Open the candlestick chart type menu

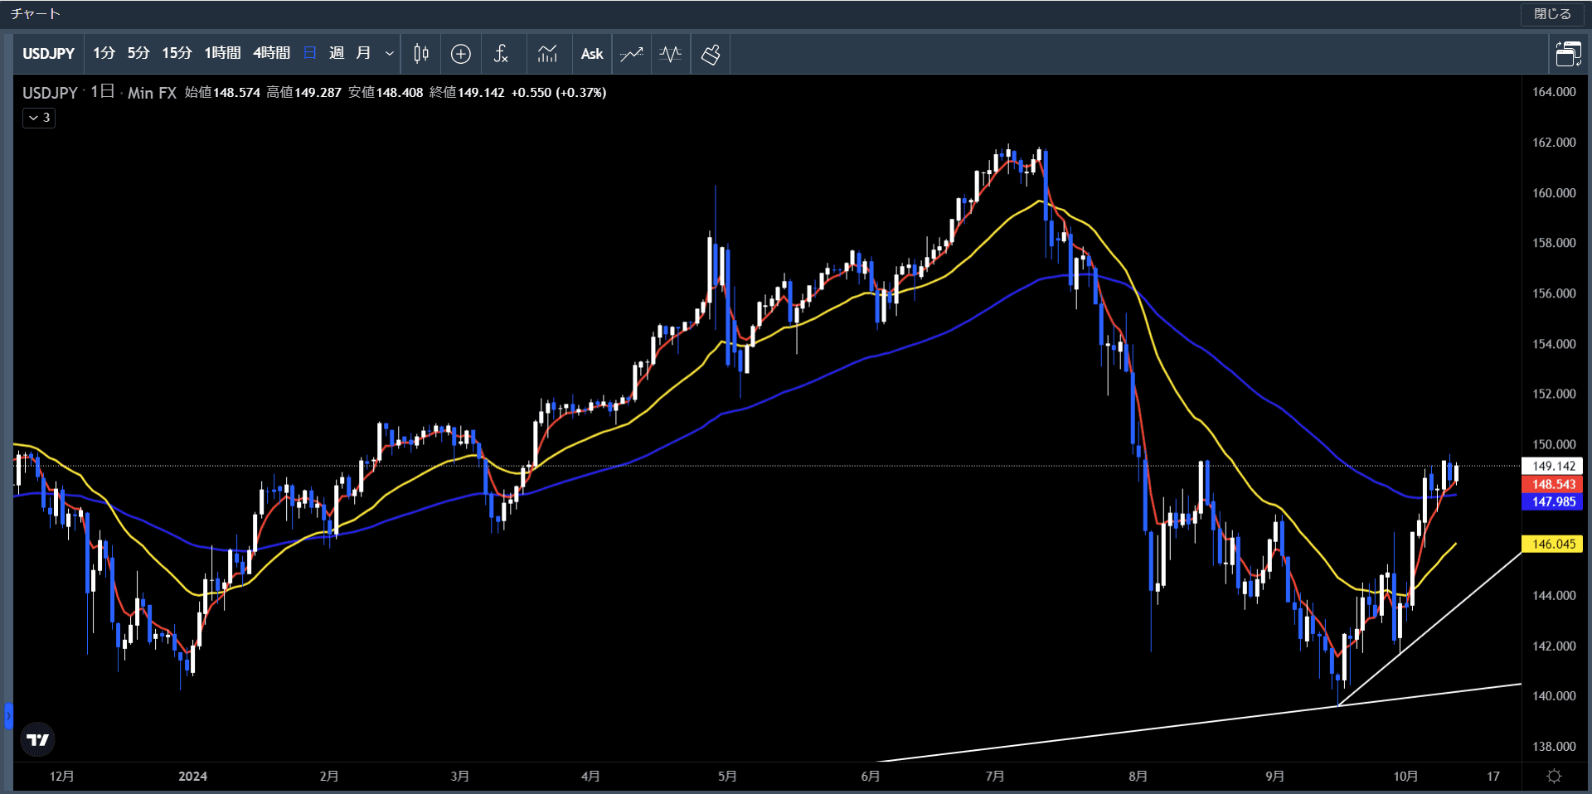coord(421,54)
